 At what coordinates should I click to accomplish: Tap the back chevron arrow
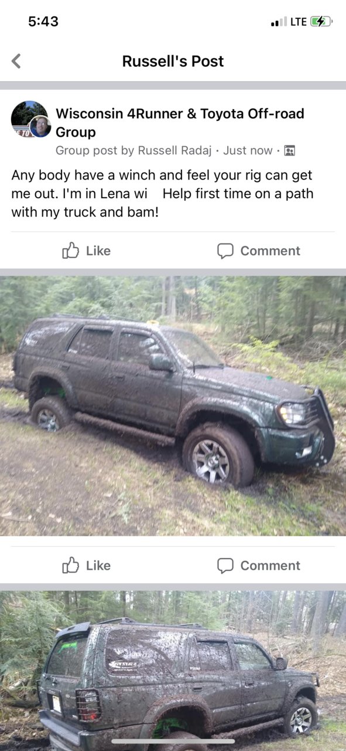point(16,61)
